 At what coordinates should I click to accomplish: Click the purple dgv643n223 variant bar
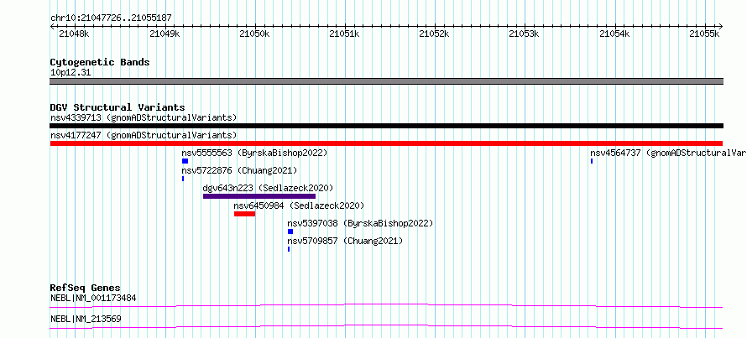point(259,196)
